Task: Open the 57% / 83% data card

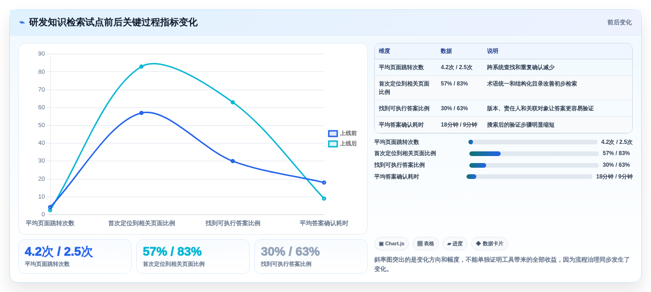Action: pyautogui.click(x=193, y=256)
